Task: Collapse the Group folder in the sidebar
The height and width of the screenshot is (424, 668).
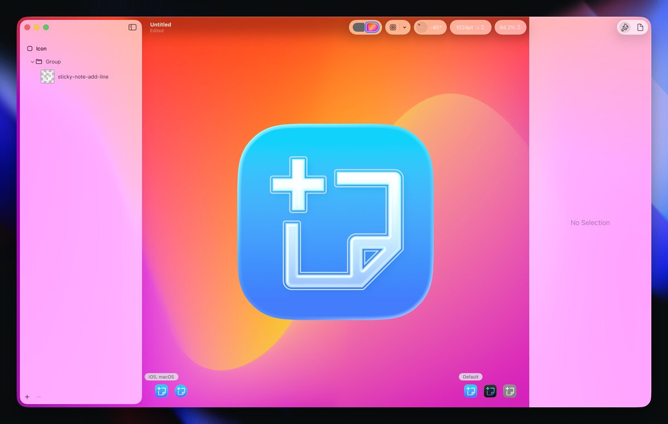Action: click(x=32, y=61)
